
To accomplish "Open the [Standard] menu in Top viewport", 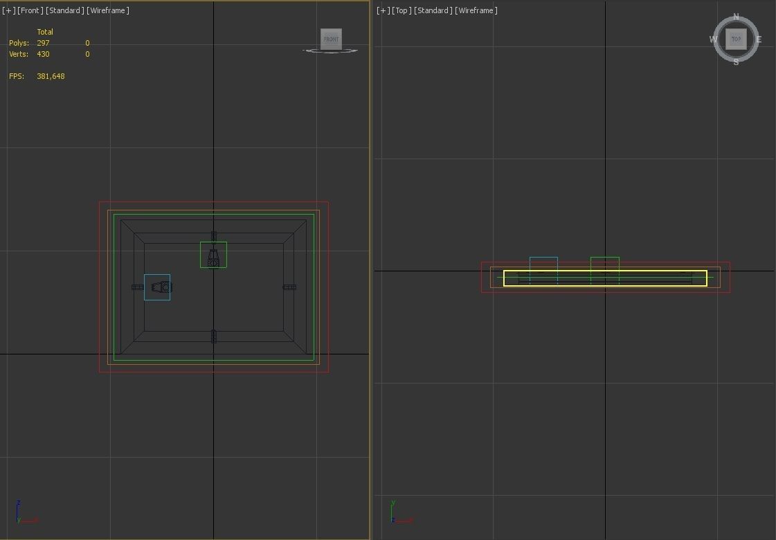I will [x=433, y=10].
